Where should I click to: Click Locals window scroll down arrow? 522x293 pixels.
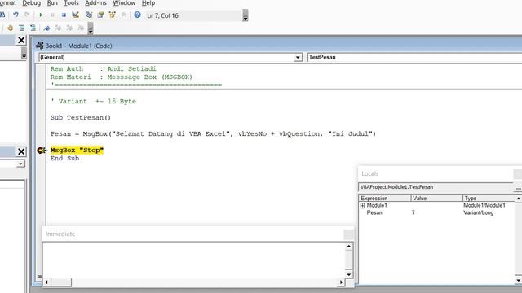(519, 281)
